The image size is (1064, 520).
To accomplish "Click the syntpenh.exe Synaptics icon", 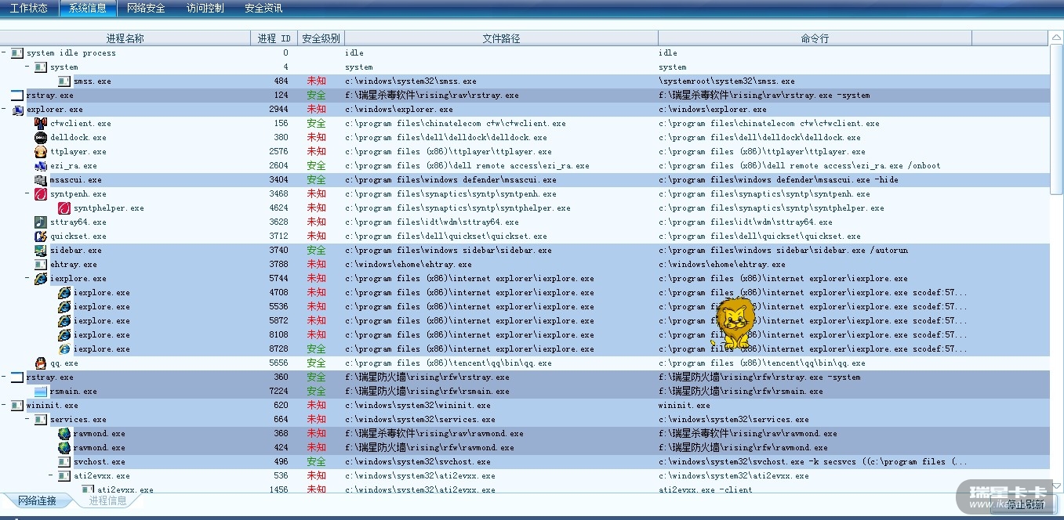I will tap(41, 194).
